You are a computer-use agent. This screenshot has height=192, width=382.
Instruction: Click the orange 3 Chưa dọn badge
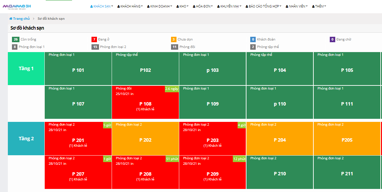[x=173, y=39]
